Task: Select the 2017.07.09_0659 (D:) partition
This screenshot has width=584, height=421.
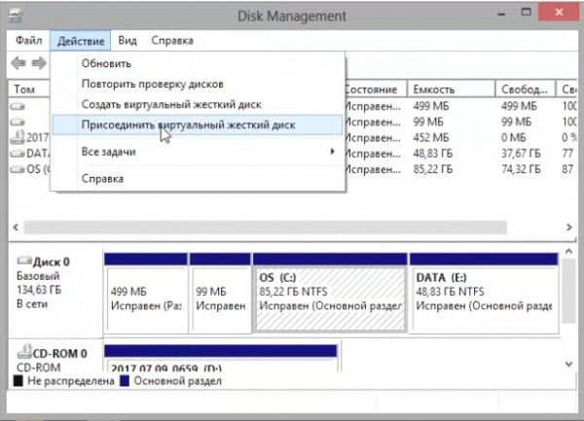Action: [221, 358]
